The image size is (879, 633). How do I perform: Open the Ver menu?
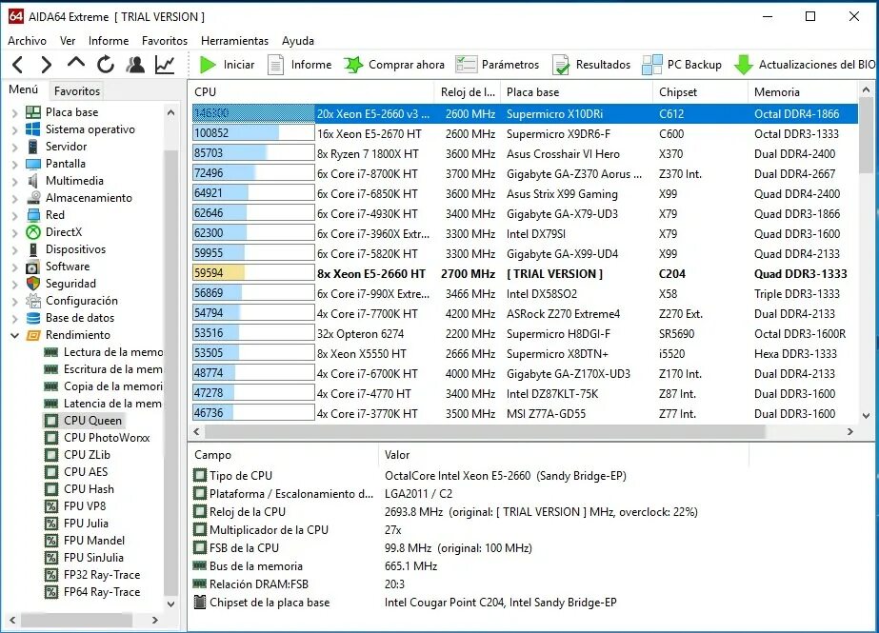point(68,40)
